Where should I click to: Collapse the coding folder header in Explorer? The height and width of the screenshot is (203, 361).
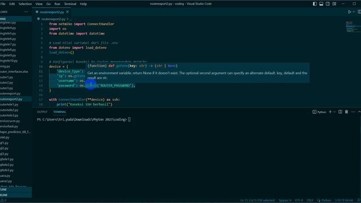click(x=16, y=19)
